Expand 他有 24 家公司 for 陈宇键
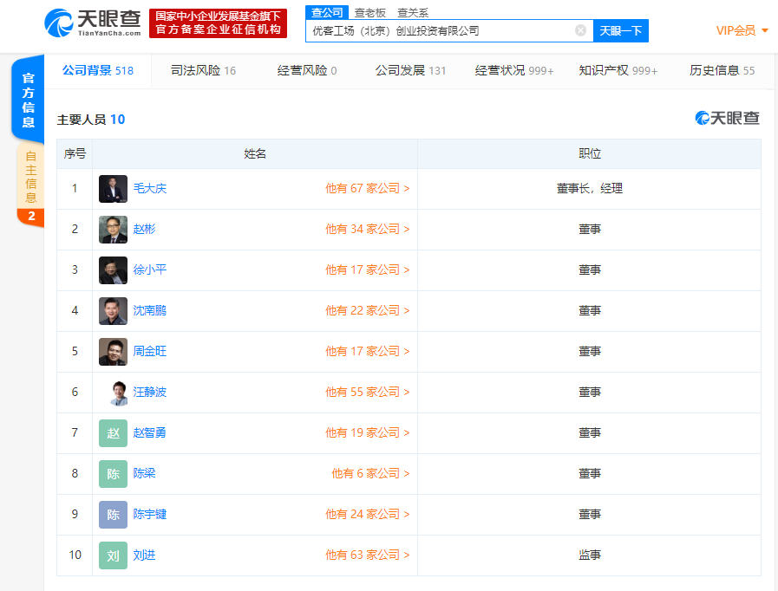 tap(367, 514)
